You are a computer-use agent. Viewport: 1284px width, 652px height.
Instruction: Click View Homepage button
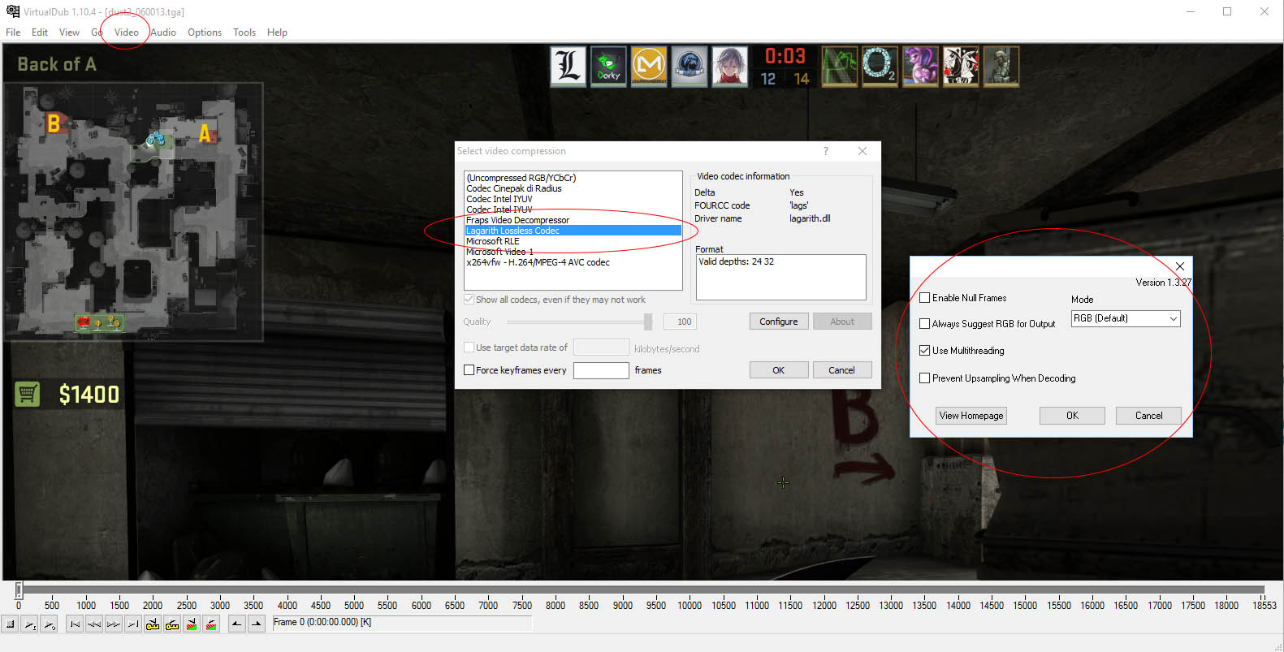[971, 416]
